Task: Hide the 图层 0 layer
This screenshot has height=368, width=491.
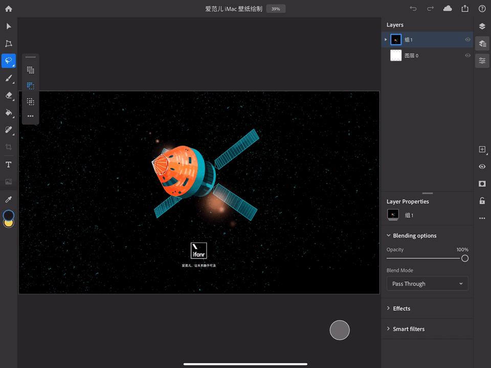Action: click(467, 55)
